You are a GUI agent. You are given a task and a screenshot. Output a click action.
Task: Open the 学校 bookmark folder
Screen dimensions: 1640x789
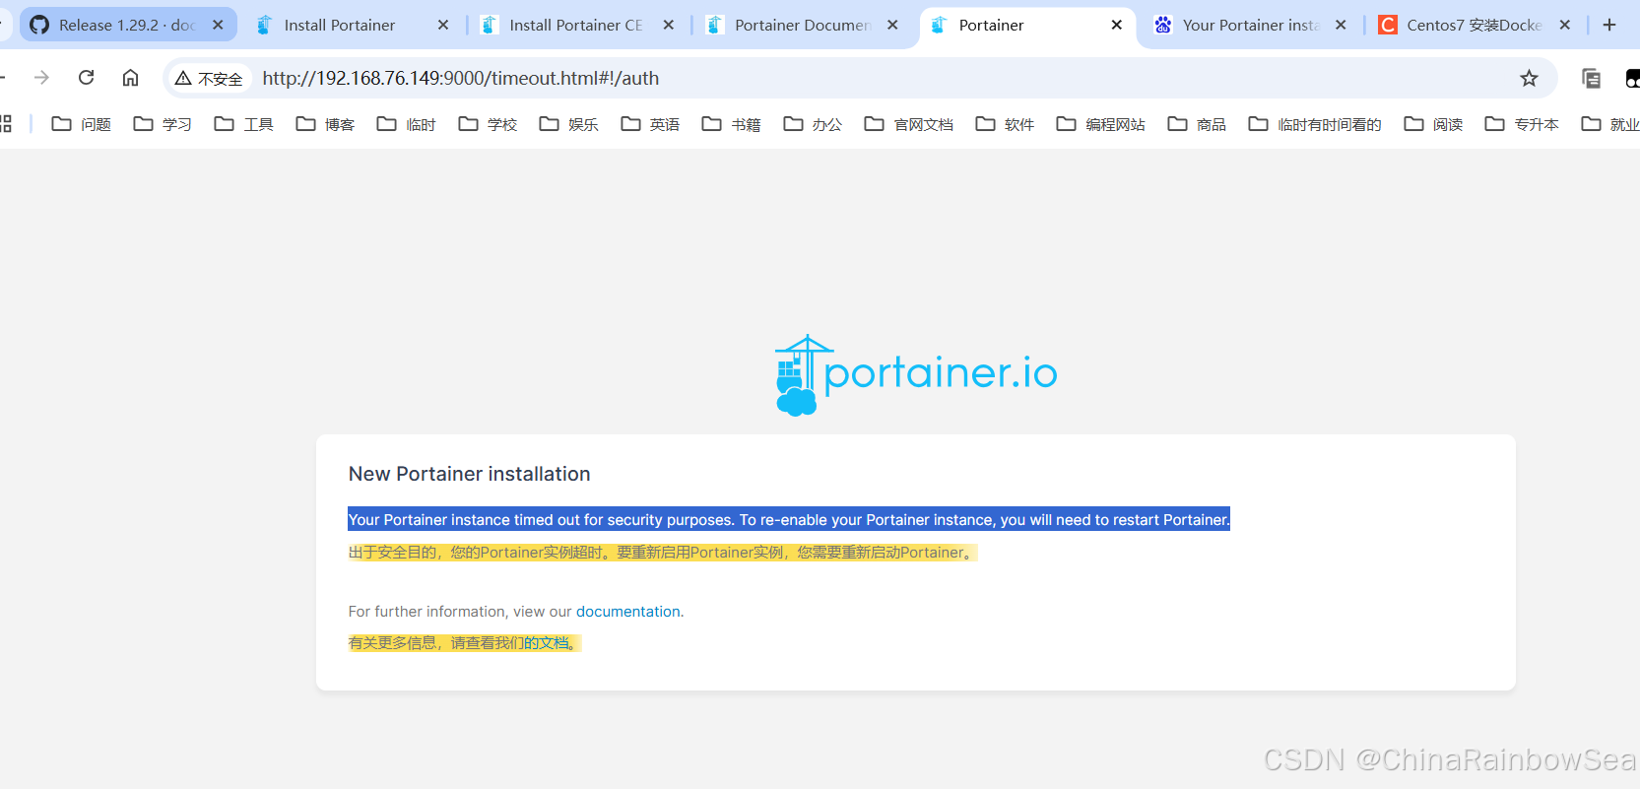pyautogui.click(x=488, y=124)
